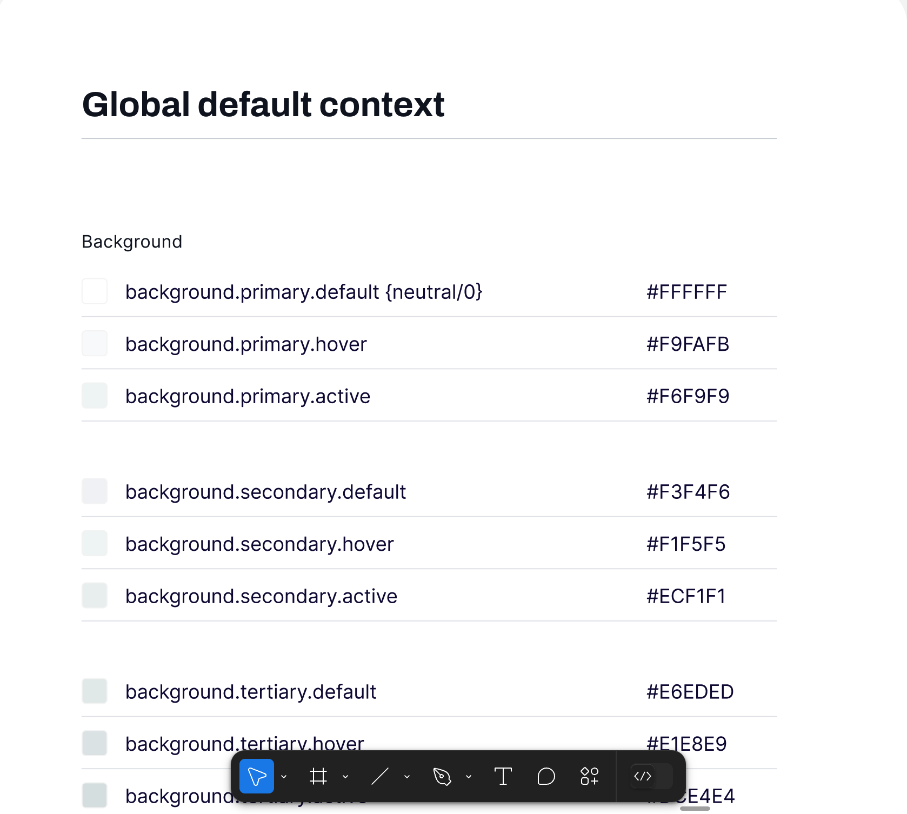Click the background.secondary.default swatch
907x814 pixels.
(x=95, y=491)
